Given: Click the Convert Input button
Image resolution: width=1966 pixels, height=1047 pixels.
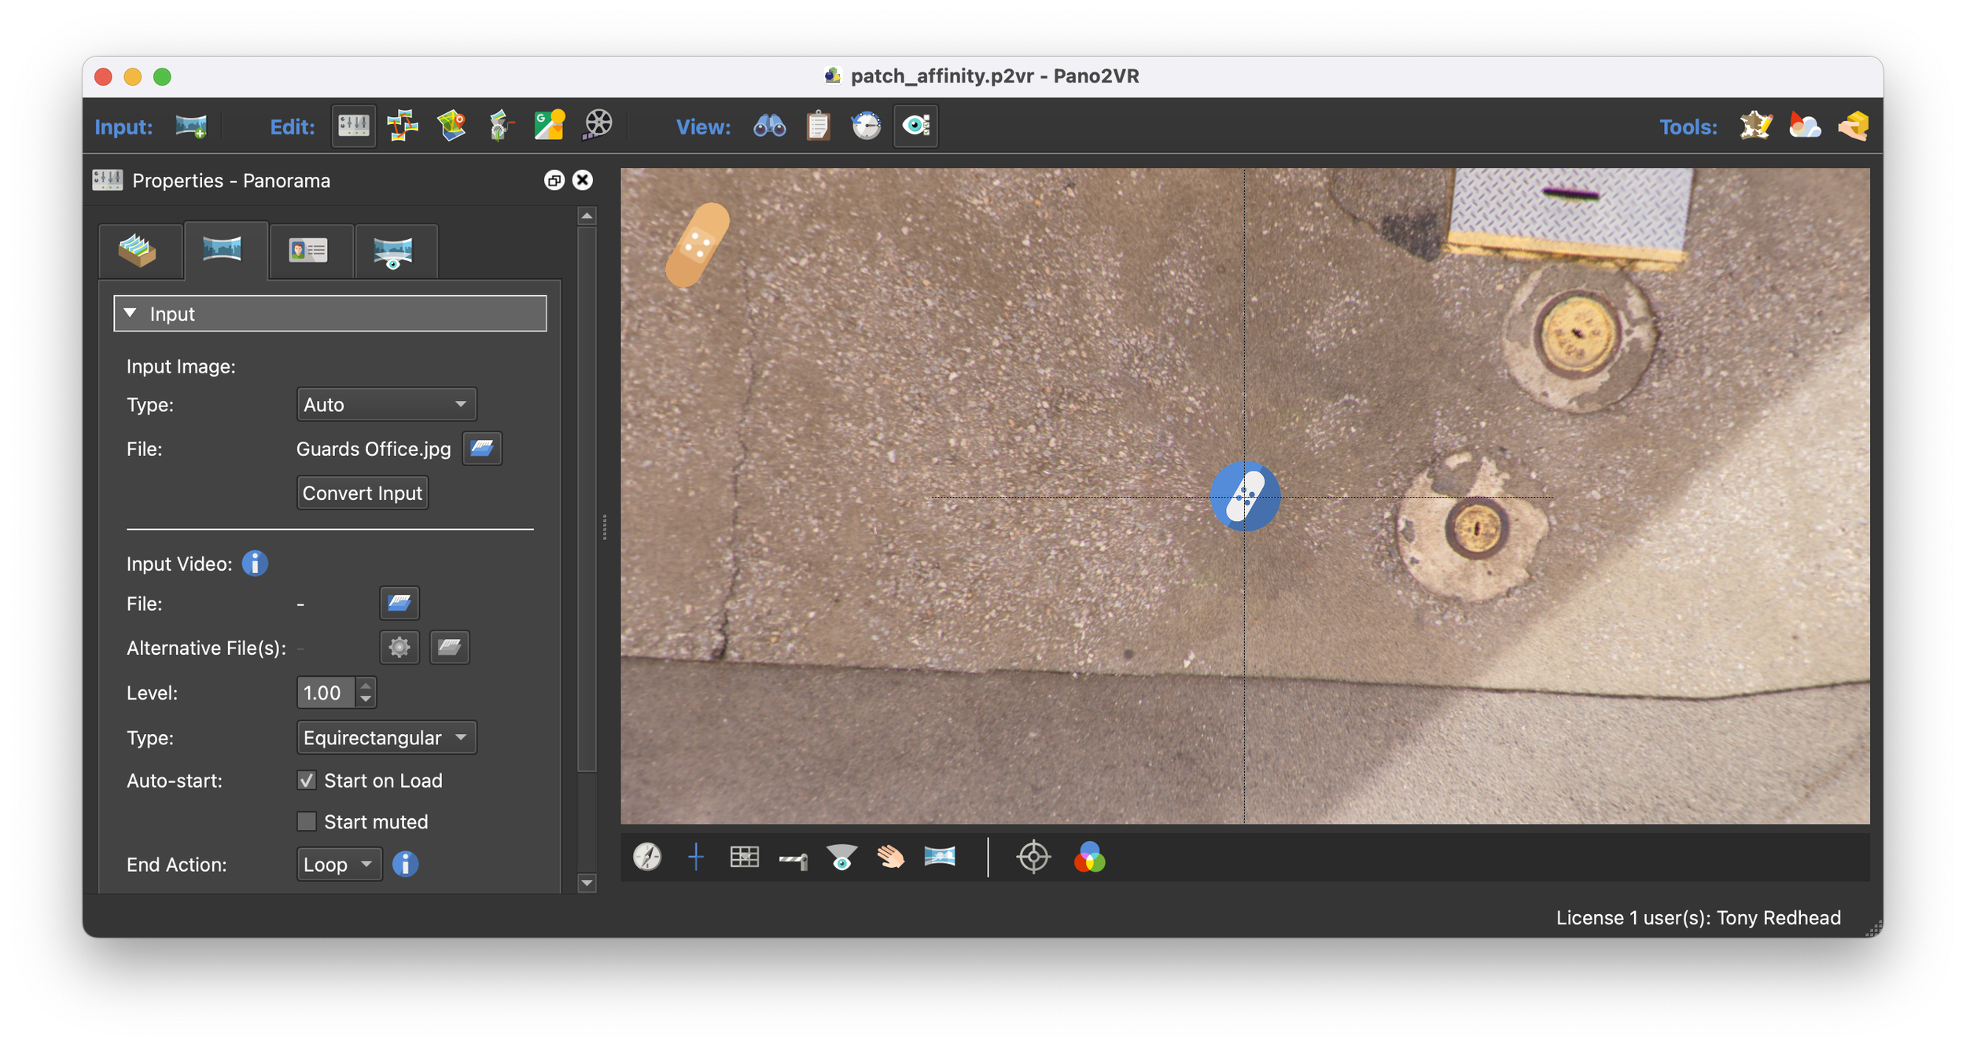Looking at the screenshot, I should pyautogui.click(x=363, y=493).
